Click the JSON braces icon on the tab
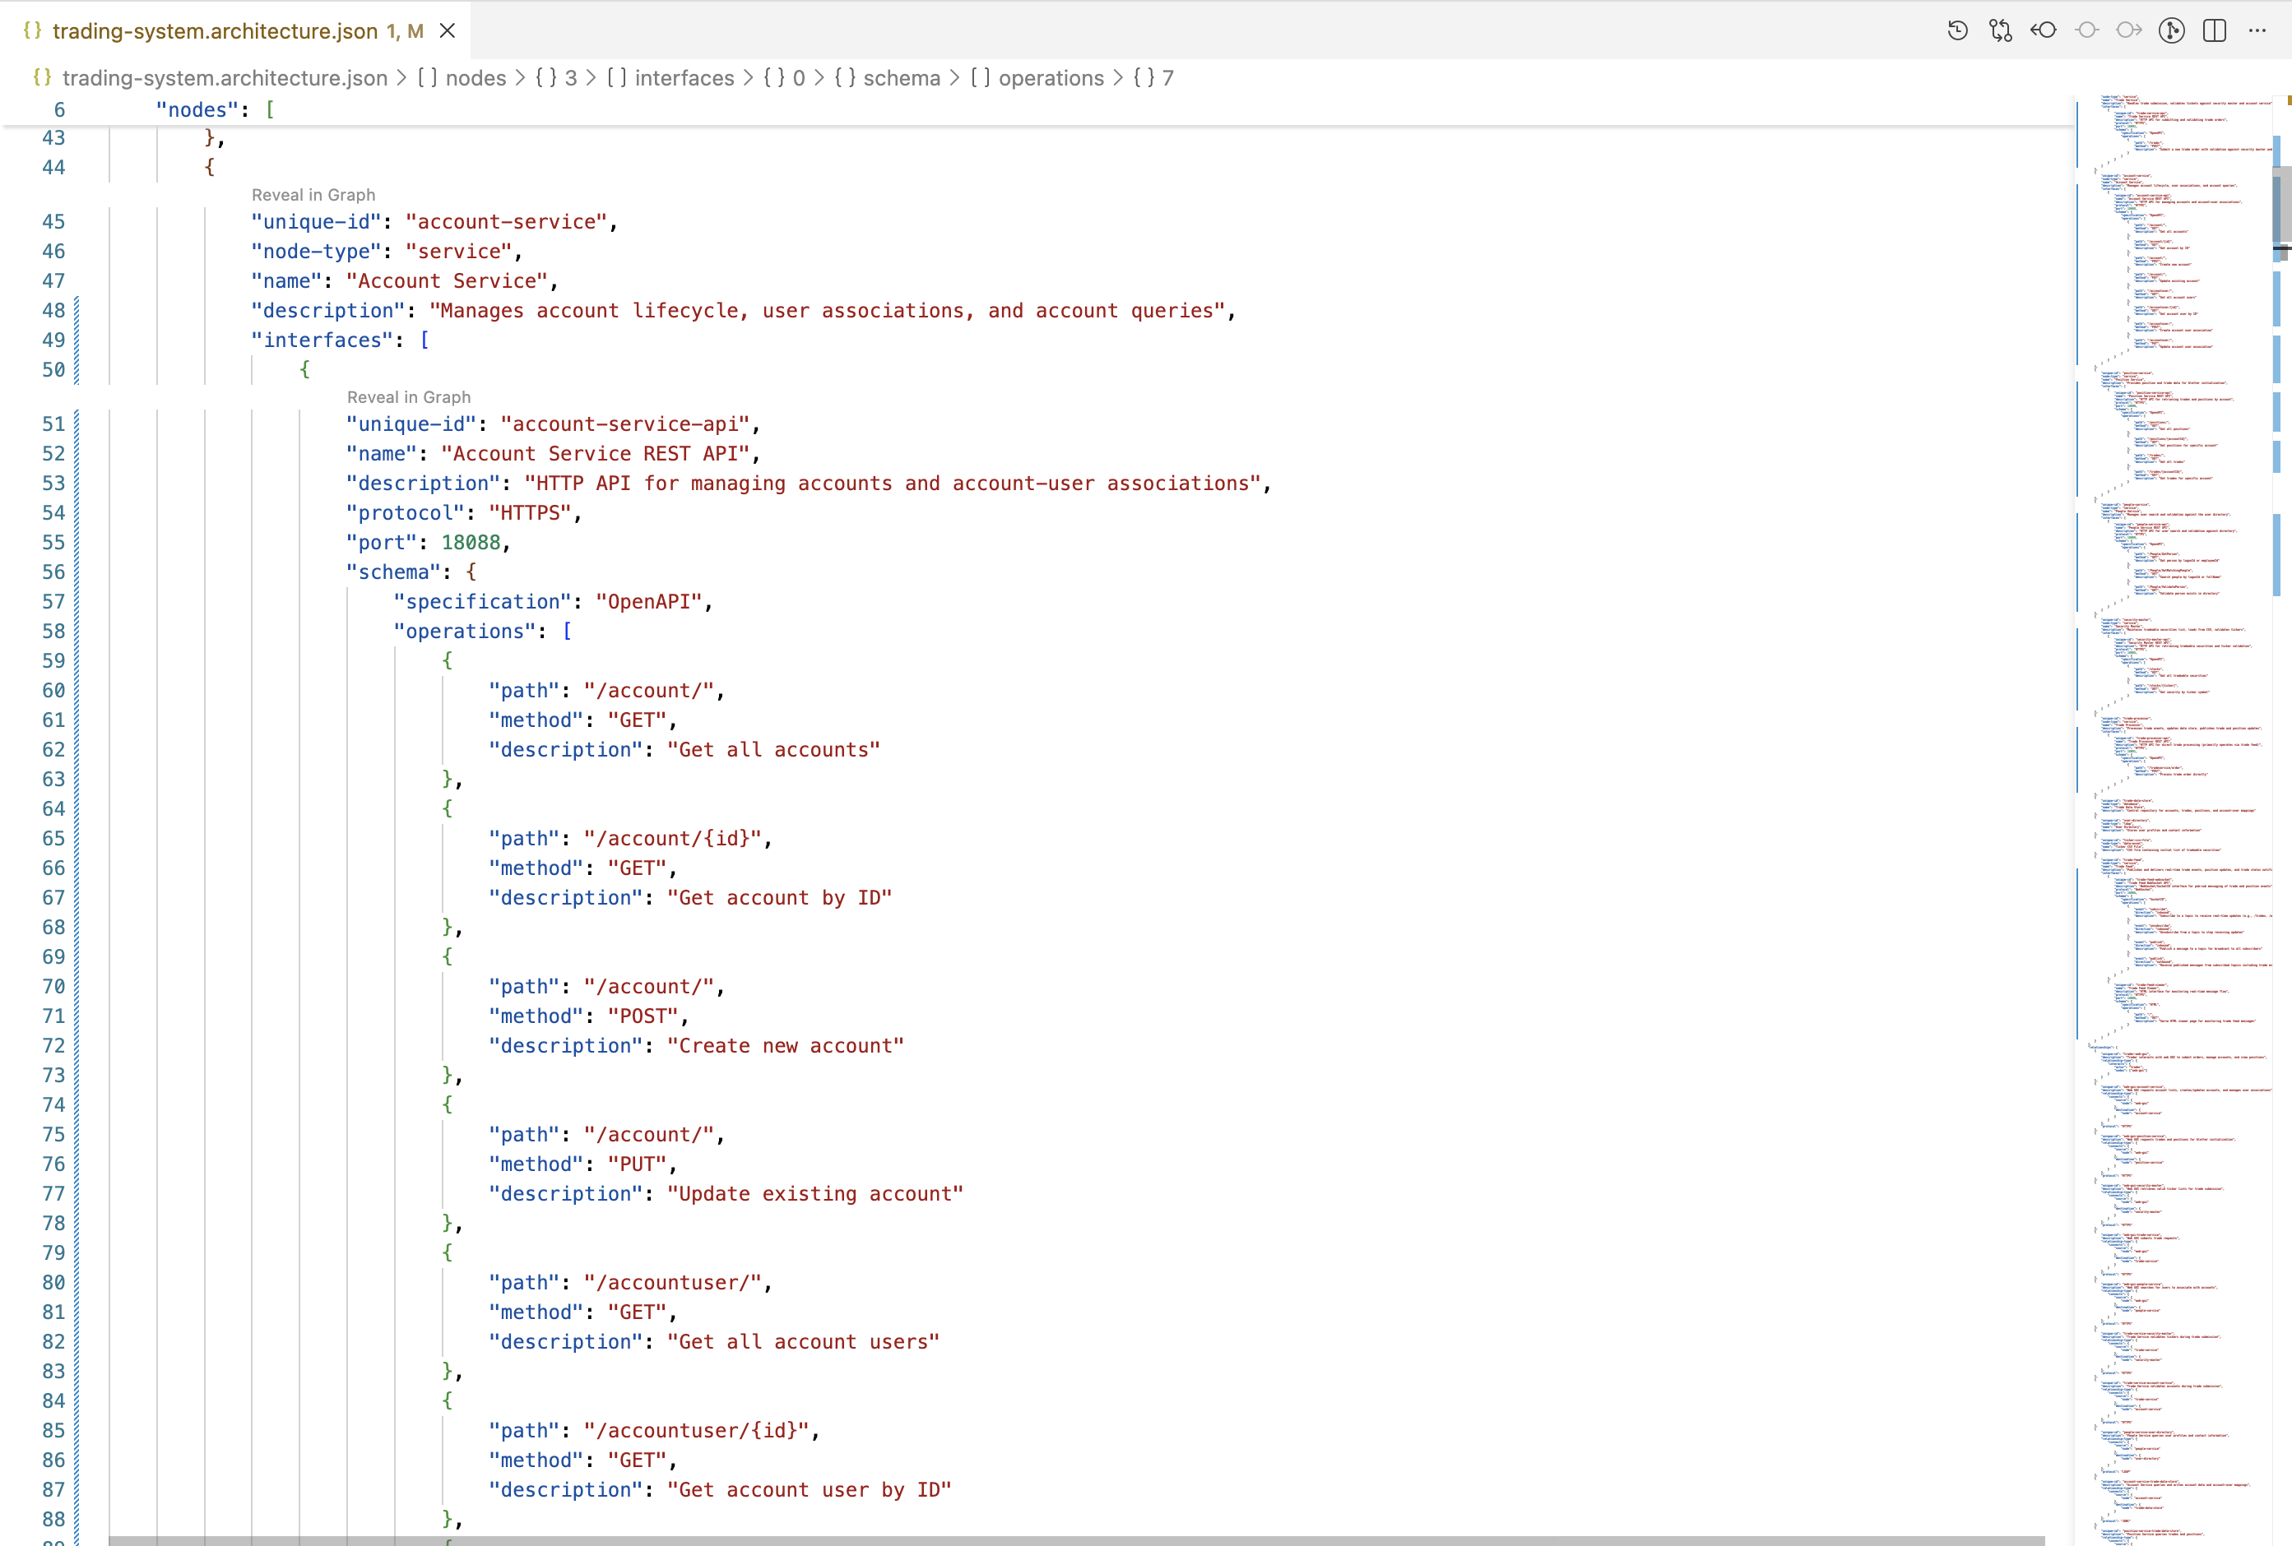 tap(33, 30)
